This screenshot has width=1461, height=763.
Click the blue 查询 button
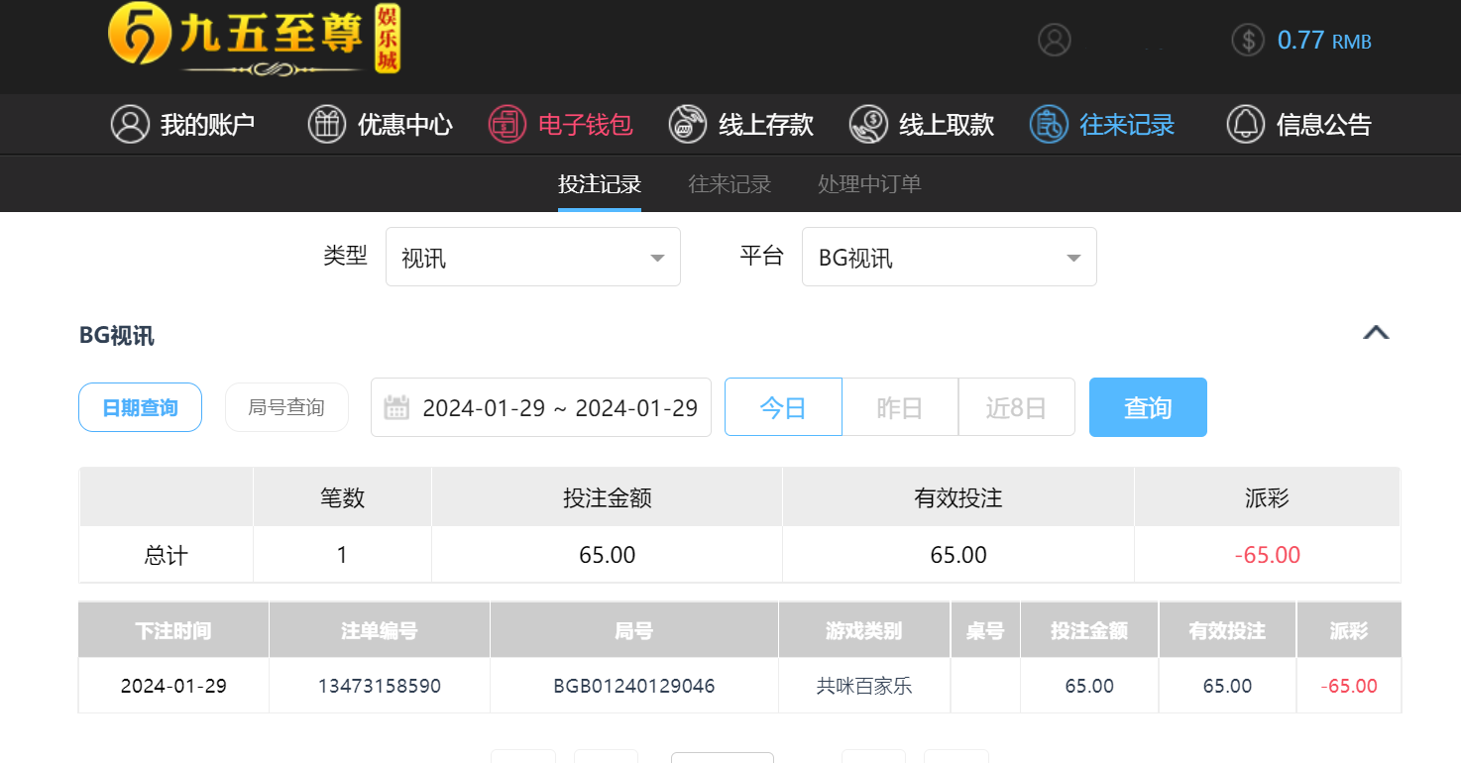click(x=1148, y=407)
